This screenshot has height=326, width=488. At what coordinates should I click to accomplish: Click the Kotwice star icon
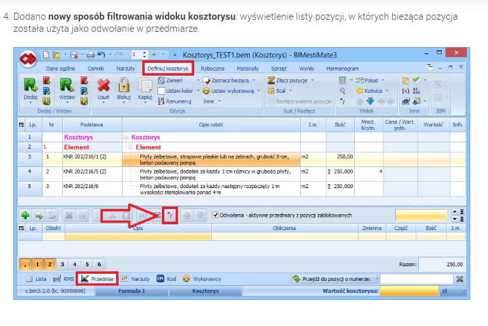point(360,91)
